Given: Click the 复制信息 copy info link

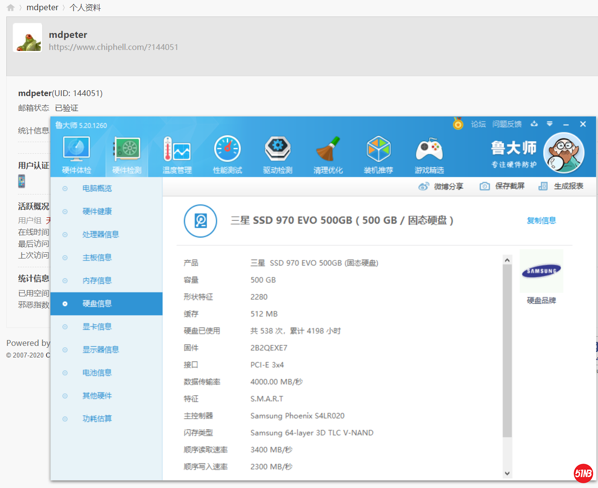Looking at the screenshot, I should coord(541,221).
